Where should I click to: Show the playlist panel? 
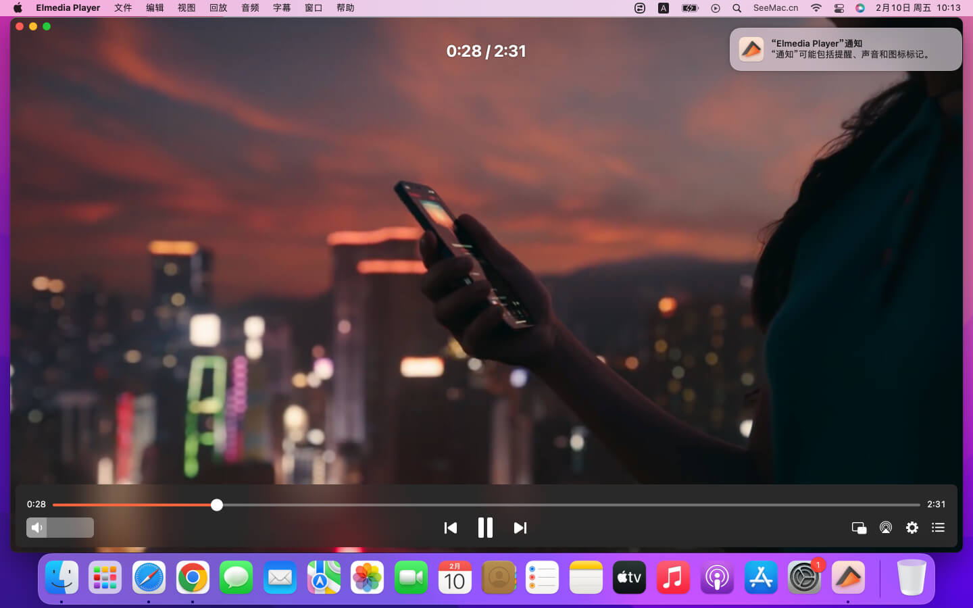click(x=938, y=528)
